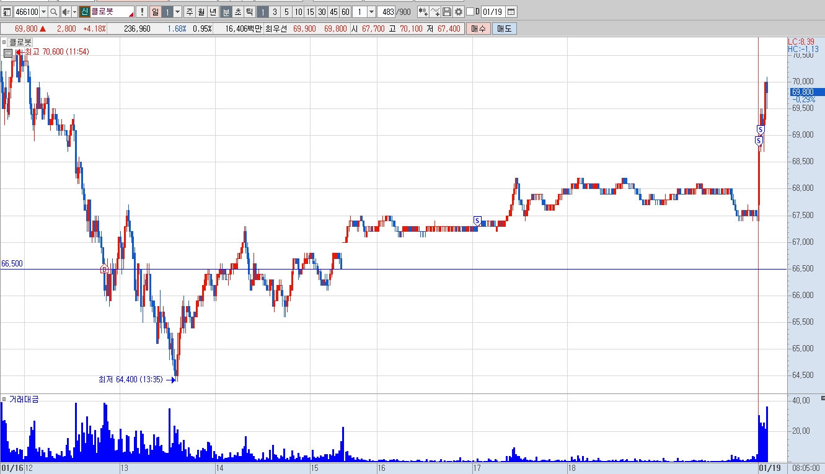
Task: Switch to 틱 (tick) chart mode
Action: point(250,12)
